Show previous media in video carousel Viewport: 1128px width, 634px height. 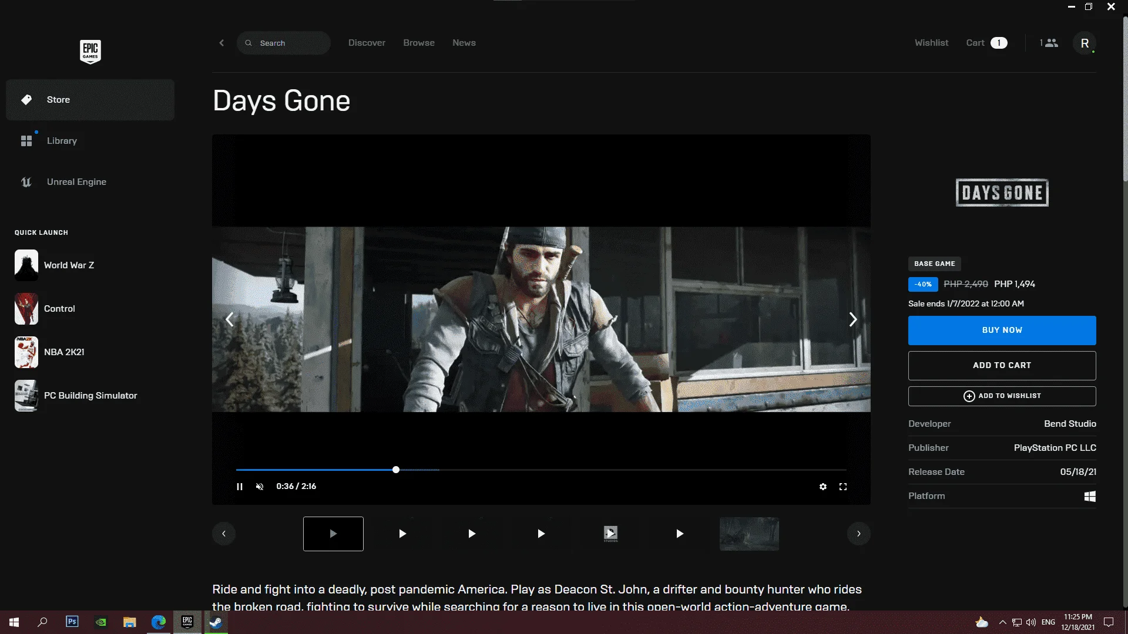(x=230, y=319)
